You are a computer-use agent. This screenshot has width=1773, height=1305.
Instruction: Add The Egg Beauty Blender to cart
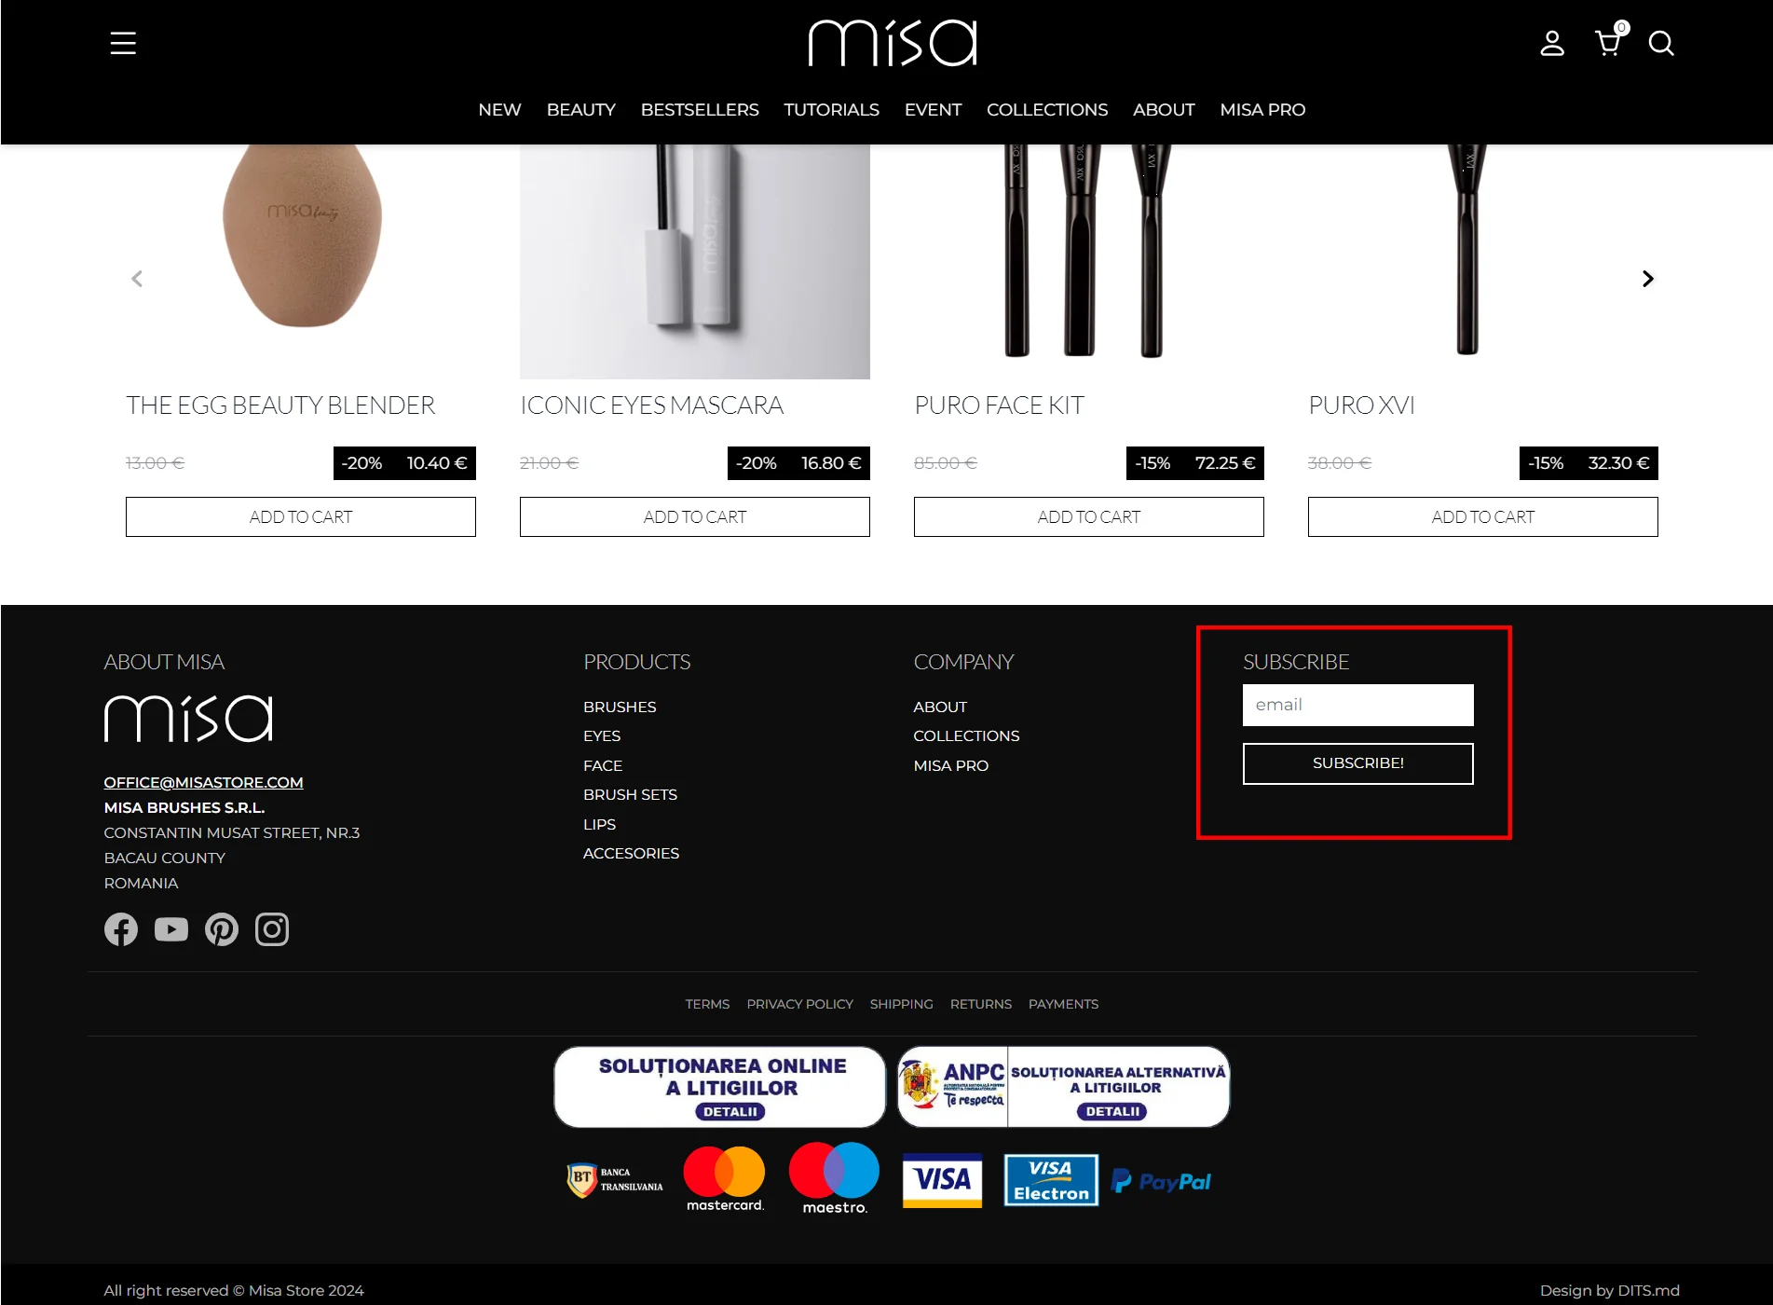(x=301, y=517)
